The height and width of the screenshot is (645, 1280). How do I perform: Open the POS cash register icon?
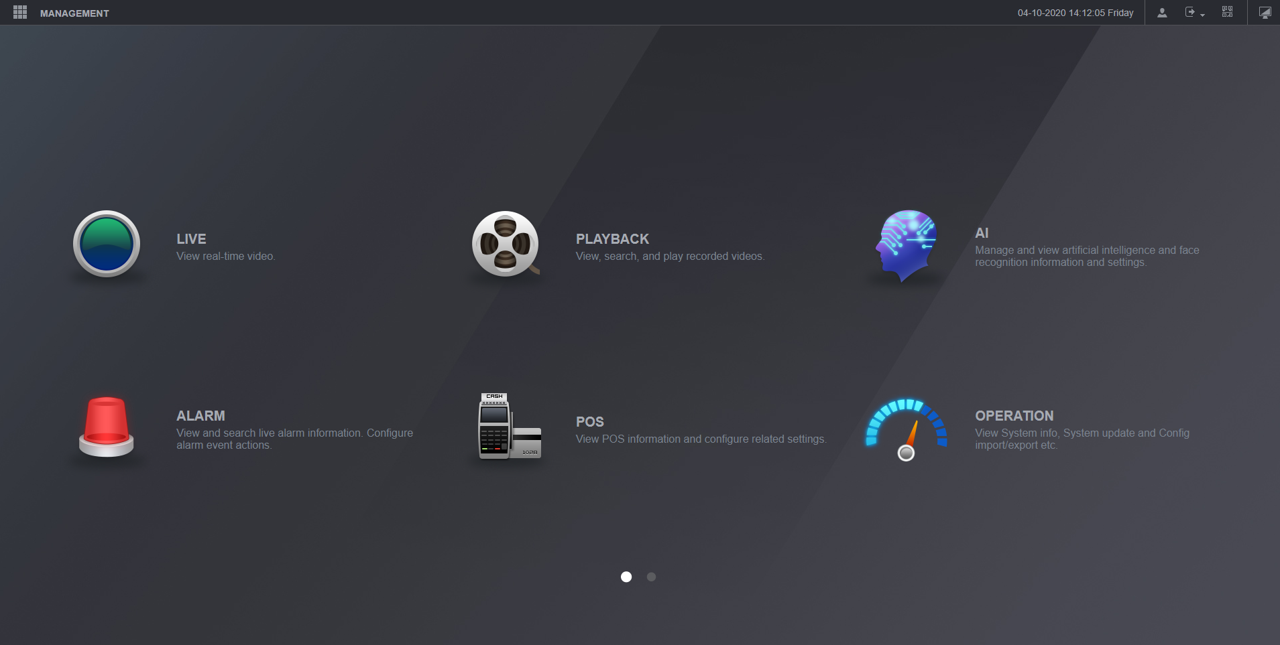click(x=510, y=426)
